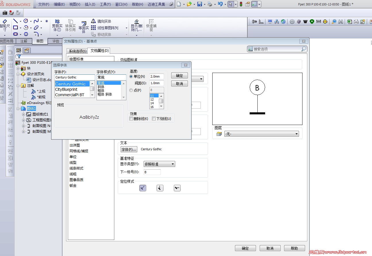Open the 图层 layer dropdown
This screenshot has height=256, width=372.
(x=261, y=134)
